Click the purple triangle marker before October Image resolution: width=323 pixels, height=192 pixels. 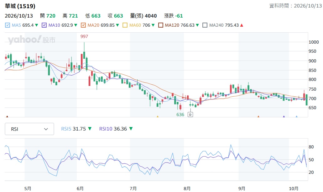pyautogui.click(x=284, y=116)
